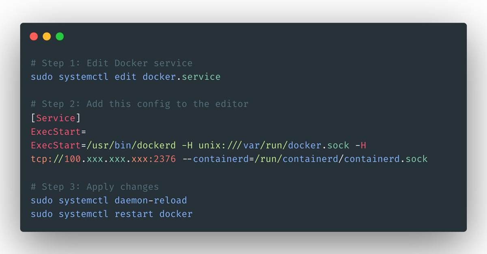The width and height of the screenshot is (487, 254).
Task: Click the final "docker" word
Action: (176, 214)
